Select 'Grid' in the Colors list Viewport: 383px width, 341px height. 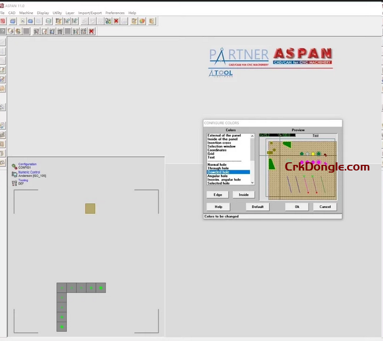coord(211,154)
